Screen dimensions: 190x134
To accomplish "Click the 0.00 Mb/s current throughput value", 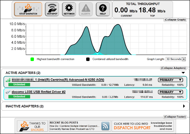I will coord(126,10).
